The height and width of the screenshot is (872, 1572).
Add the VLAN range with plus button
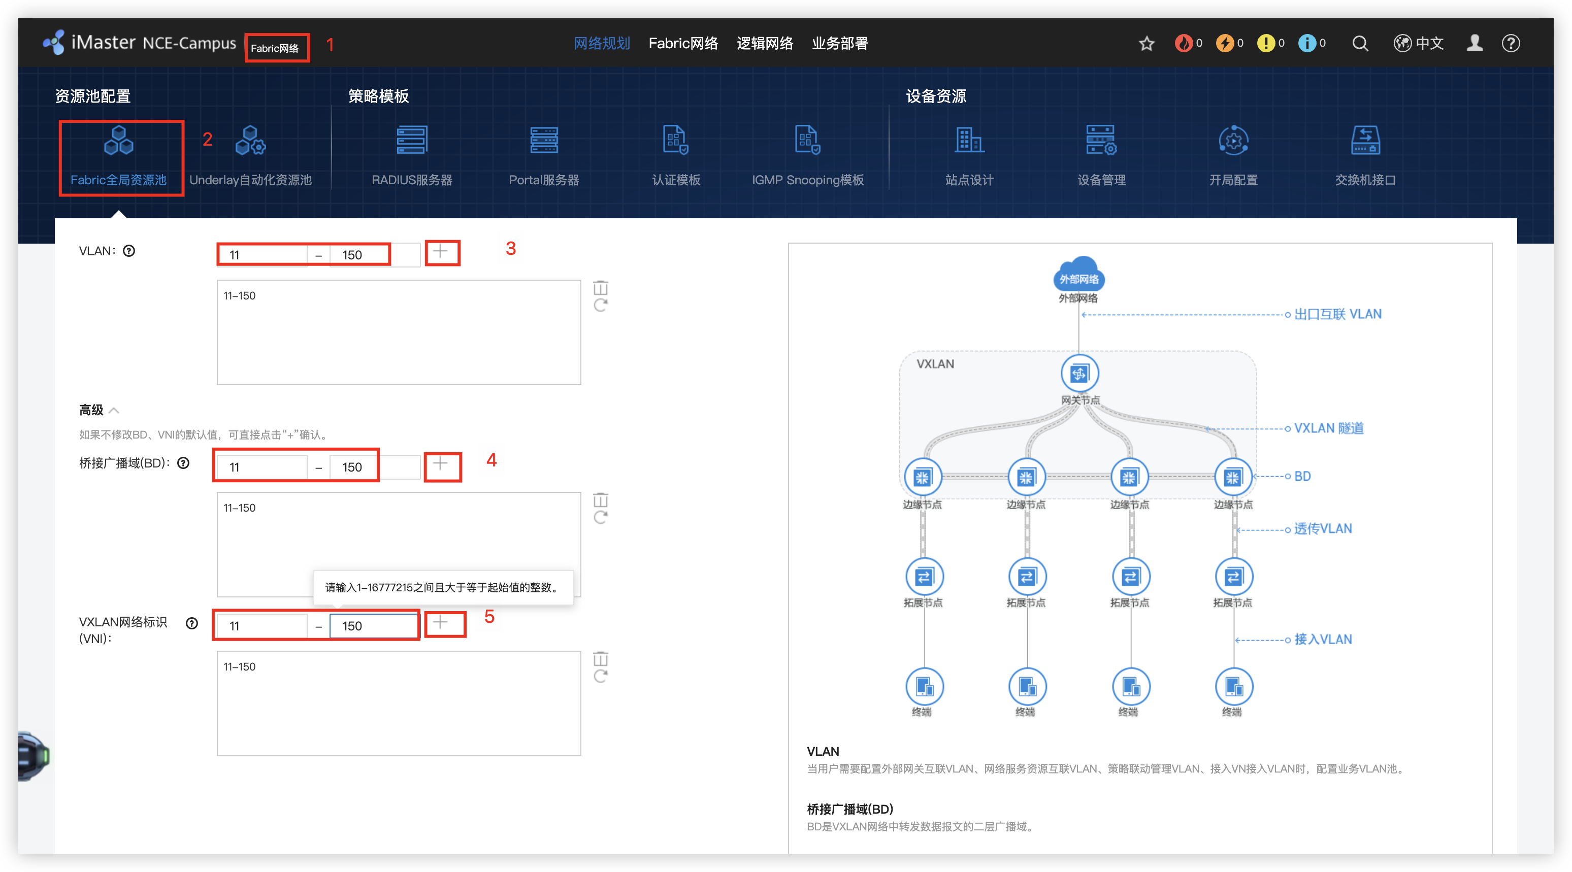(x=441, y=251)
